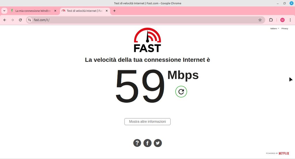Click Mostra altre informazioni button
Screen dimensions: 295x159
tap(147, 121)
